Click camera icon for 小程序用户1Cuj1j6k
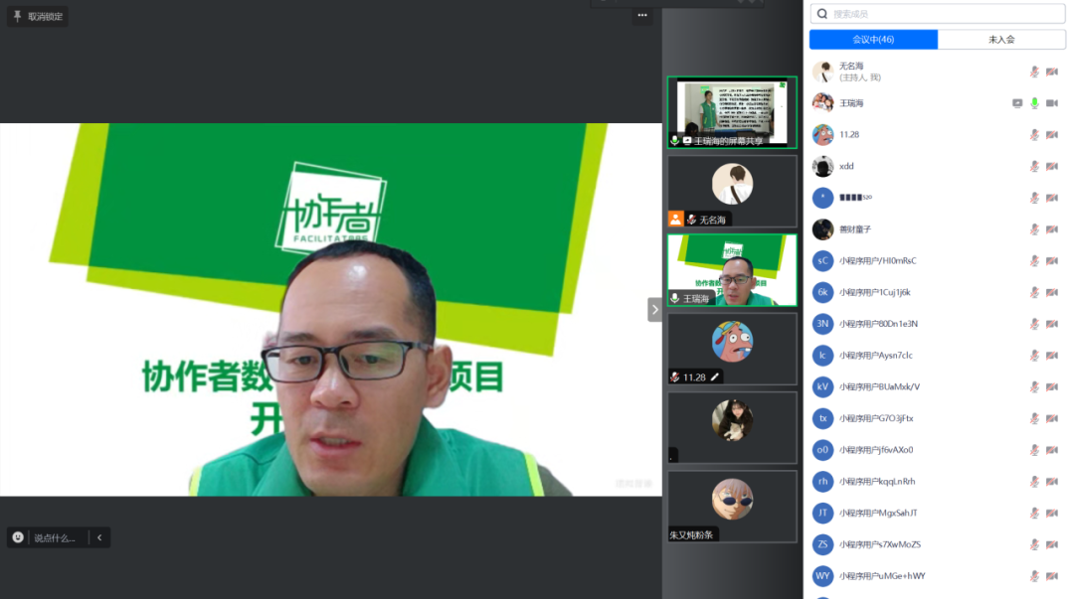 [1052, 292]
